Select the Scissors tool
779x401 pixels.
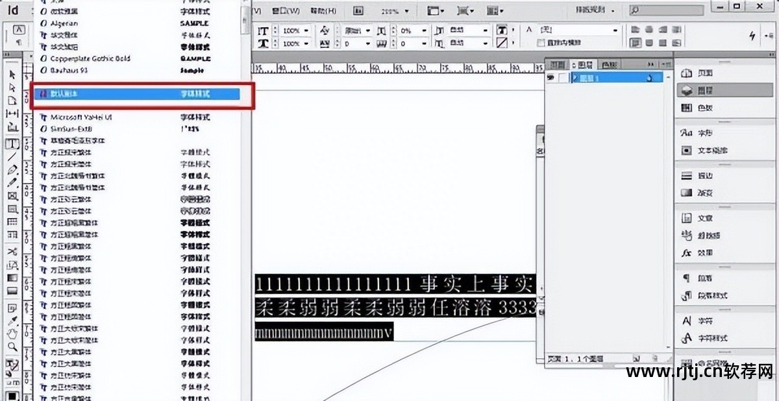(x=12, y=252)
